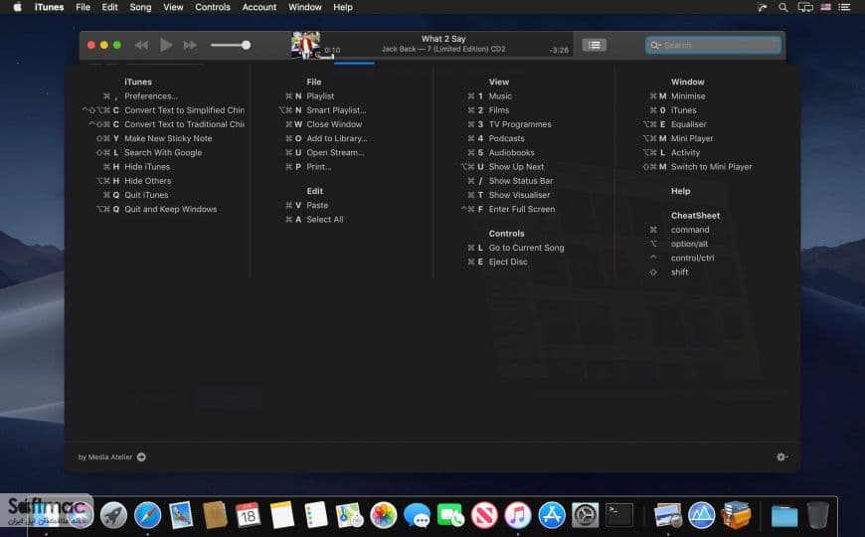Open the Trash in the dock
Screen dimensions: 865x537
tap(817, 515)
